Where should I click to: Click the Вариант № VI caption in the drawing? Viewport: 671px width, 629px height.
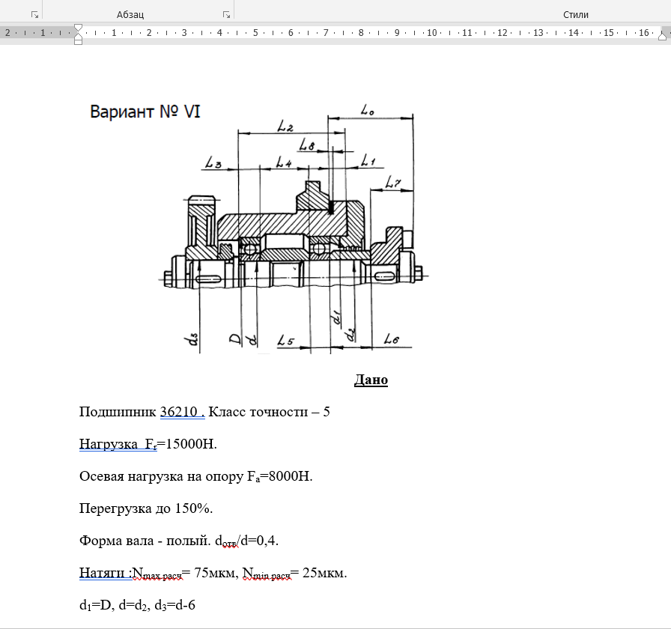pos(145,112)
